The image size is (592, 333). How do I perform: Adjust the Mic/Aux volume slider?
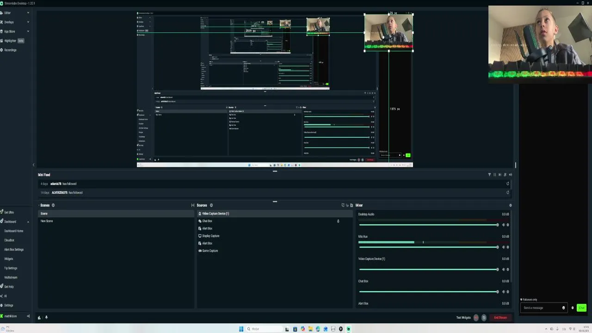(x=429, y=247)
